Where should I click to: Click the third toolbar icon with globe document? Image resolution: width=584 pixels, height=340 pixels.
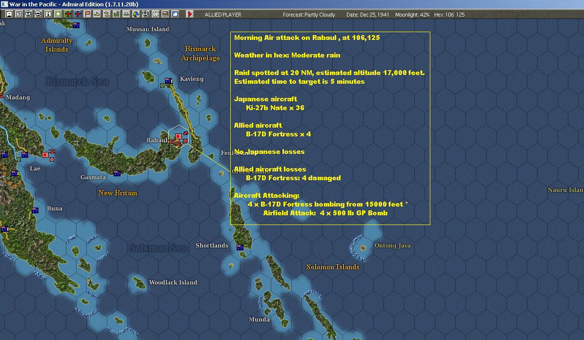pos(29,14)
